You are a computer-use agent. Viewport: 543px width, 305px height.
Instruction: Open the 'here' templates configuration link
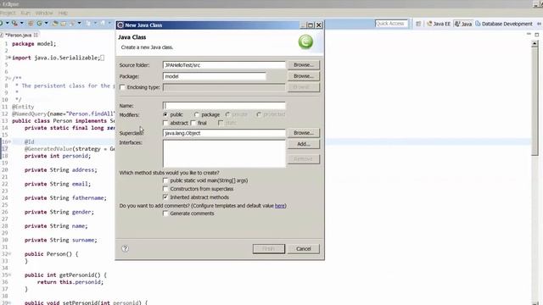point(279,206)
